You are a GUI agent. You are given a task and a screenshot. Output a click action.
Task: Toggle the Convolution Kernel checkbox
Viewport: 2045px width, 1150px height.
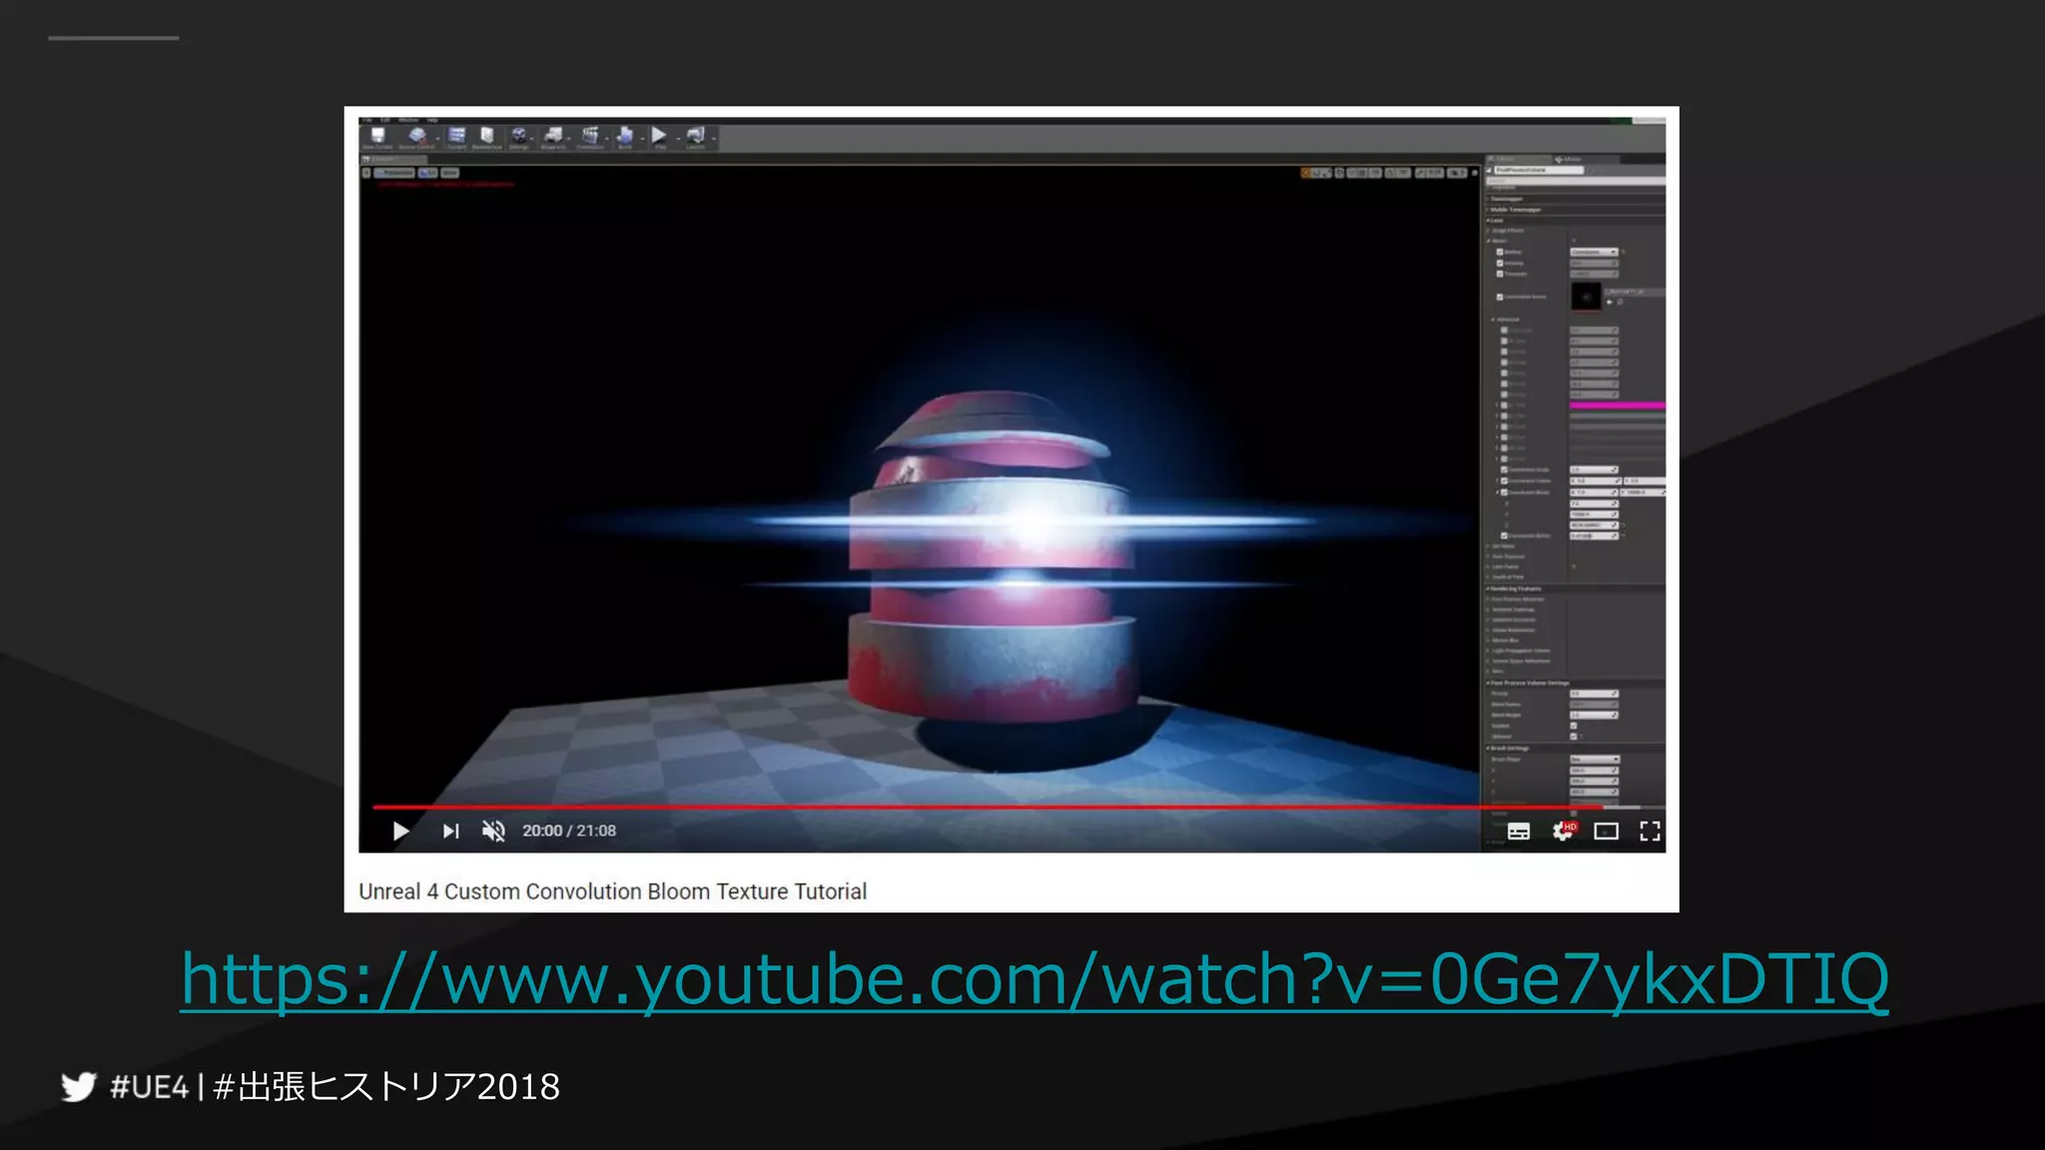click(x=1500, y=296)
